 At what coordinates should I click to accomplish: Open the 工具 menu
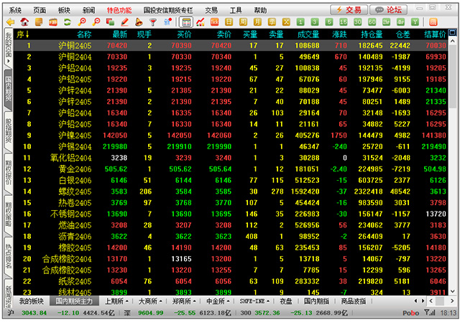[236, 10]
